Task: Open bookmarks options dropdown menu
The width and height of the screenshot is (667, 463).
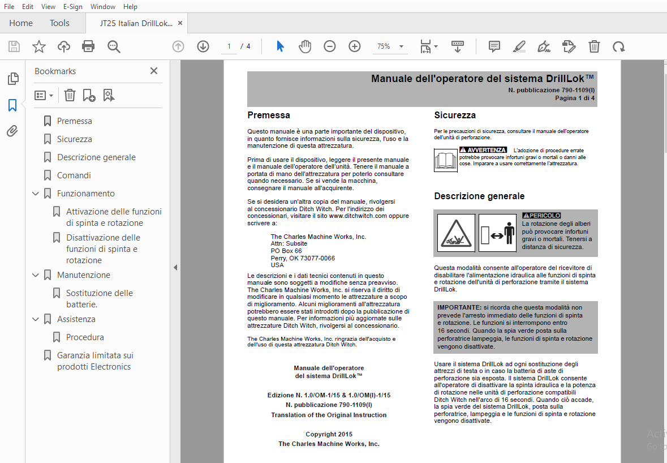Action: tap(44, 95)
